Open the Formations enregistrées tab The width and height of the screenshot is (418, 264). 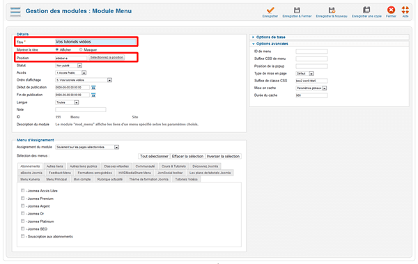click(95, 173)
